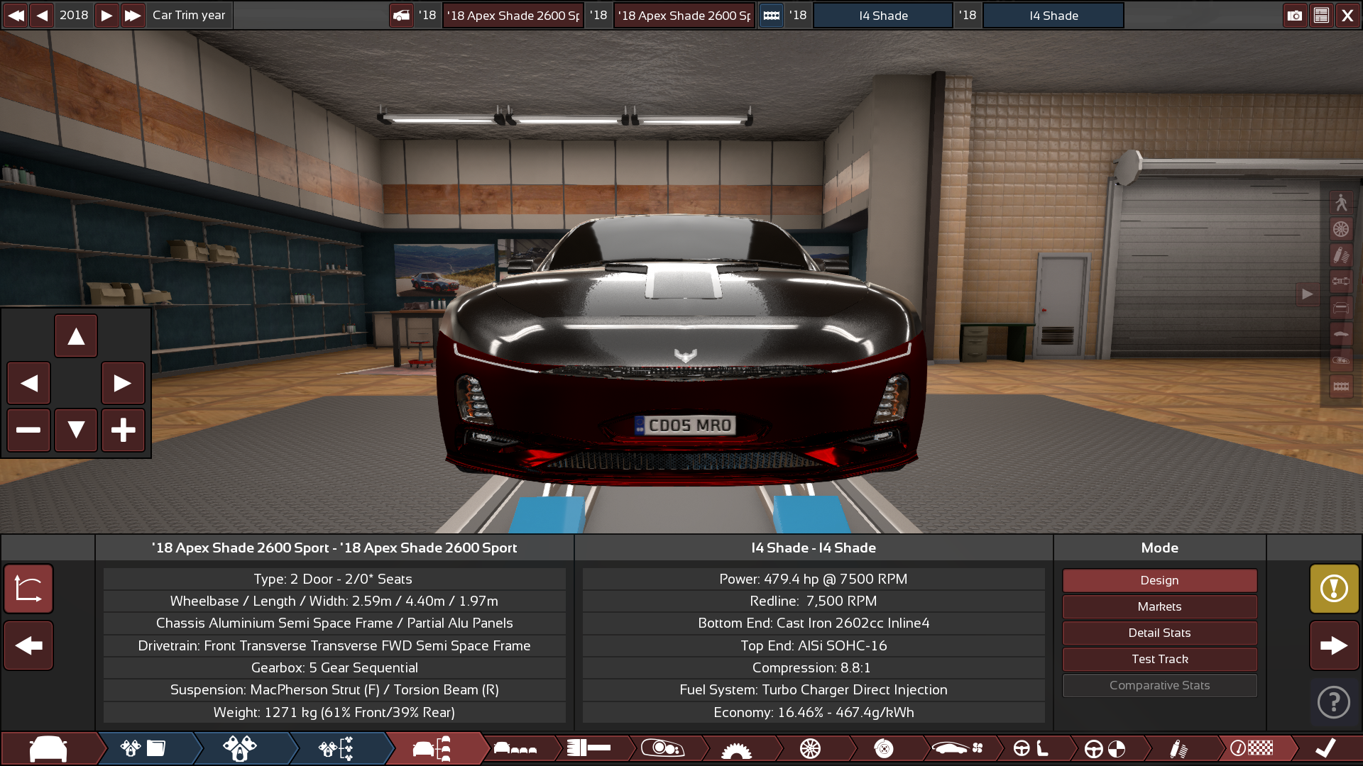Open the list menu icon next to camera
This screenshot has height=766, width=1363.
pos(1321,15)
